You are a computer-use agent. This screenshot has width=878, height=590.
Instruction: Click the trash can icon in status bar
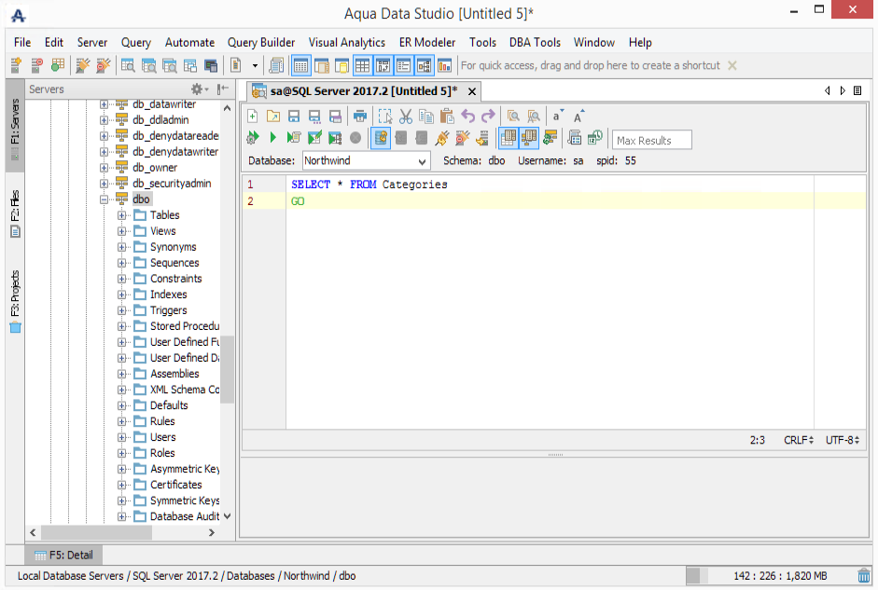865,576
